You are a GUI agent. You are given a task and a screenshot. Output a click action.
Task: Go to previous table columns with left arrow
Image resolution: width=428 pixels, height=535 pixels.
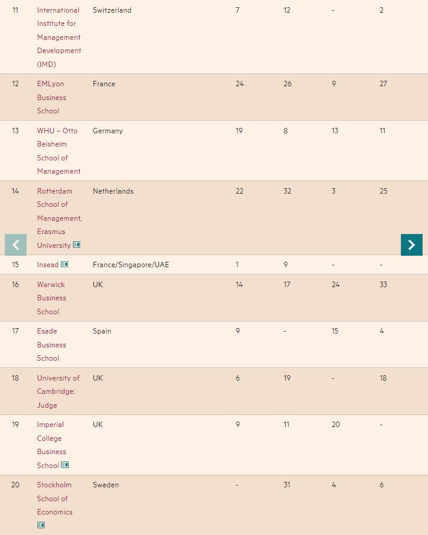(x=16, y=245)
